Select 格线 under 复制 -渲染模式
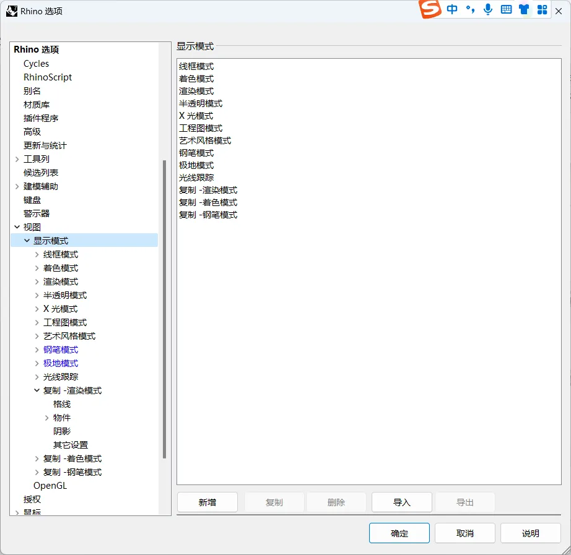The width and height of the screenshot is (571, 555). pyautogui.click(x=62, y=404)
